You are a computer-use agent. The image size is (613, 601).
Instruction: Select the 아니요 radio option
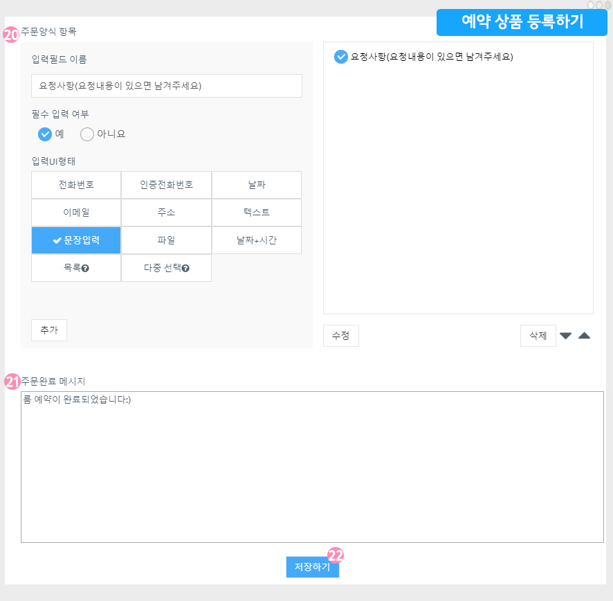(87, 134)
